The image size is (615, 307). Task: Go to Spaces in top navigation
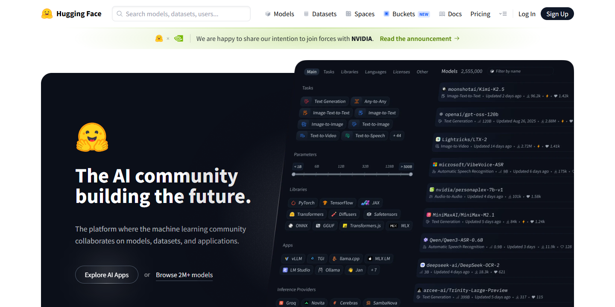click(360, 14)
